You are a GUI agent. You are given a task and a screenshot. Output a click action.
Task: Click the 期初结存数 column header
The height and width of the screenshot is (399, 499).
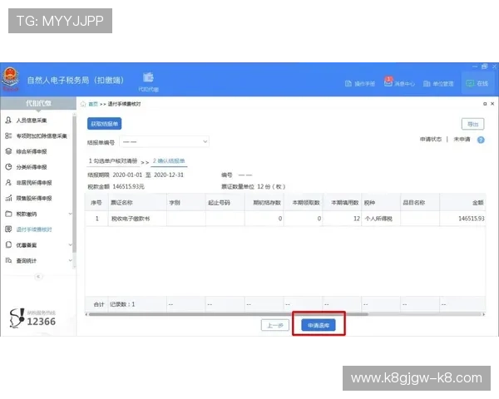pyautogui.click(x=264, y=203)
